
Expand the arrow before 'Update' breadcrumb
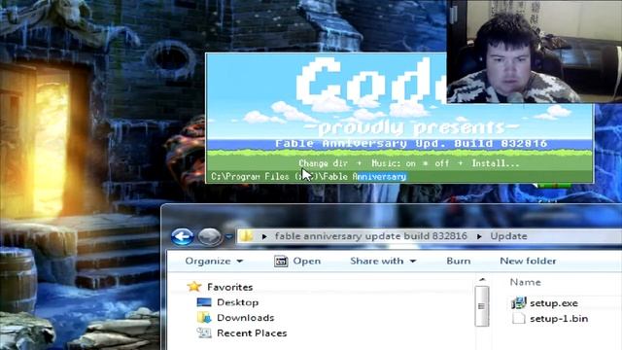[x=479, y=236]
